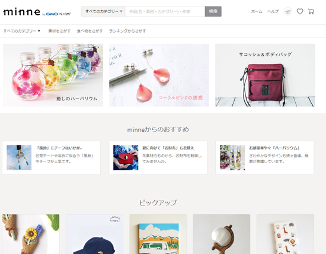The image size is (326, 254).
Task: Open the navy cap pickup item
Action: (94, 234)
